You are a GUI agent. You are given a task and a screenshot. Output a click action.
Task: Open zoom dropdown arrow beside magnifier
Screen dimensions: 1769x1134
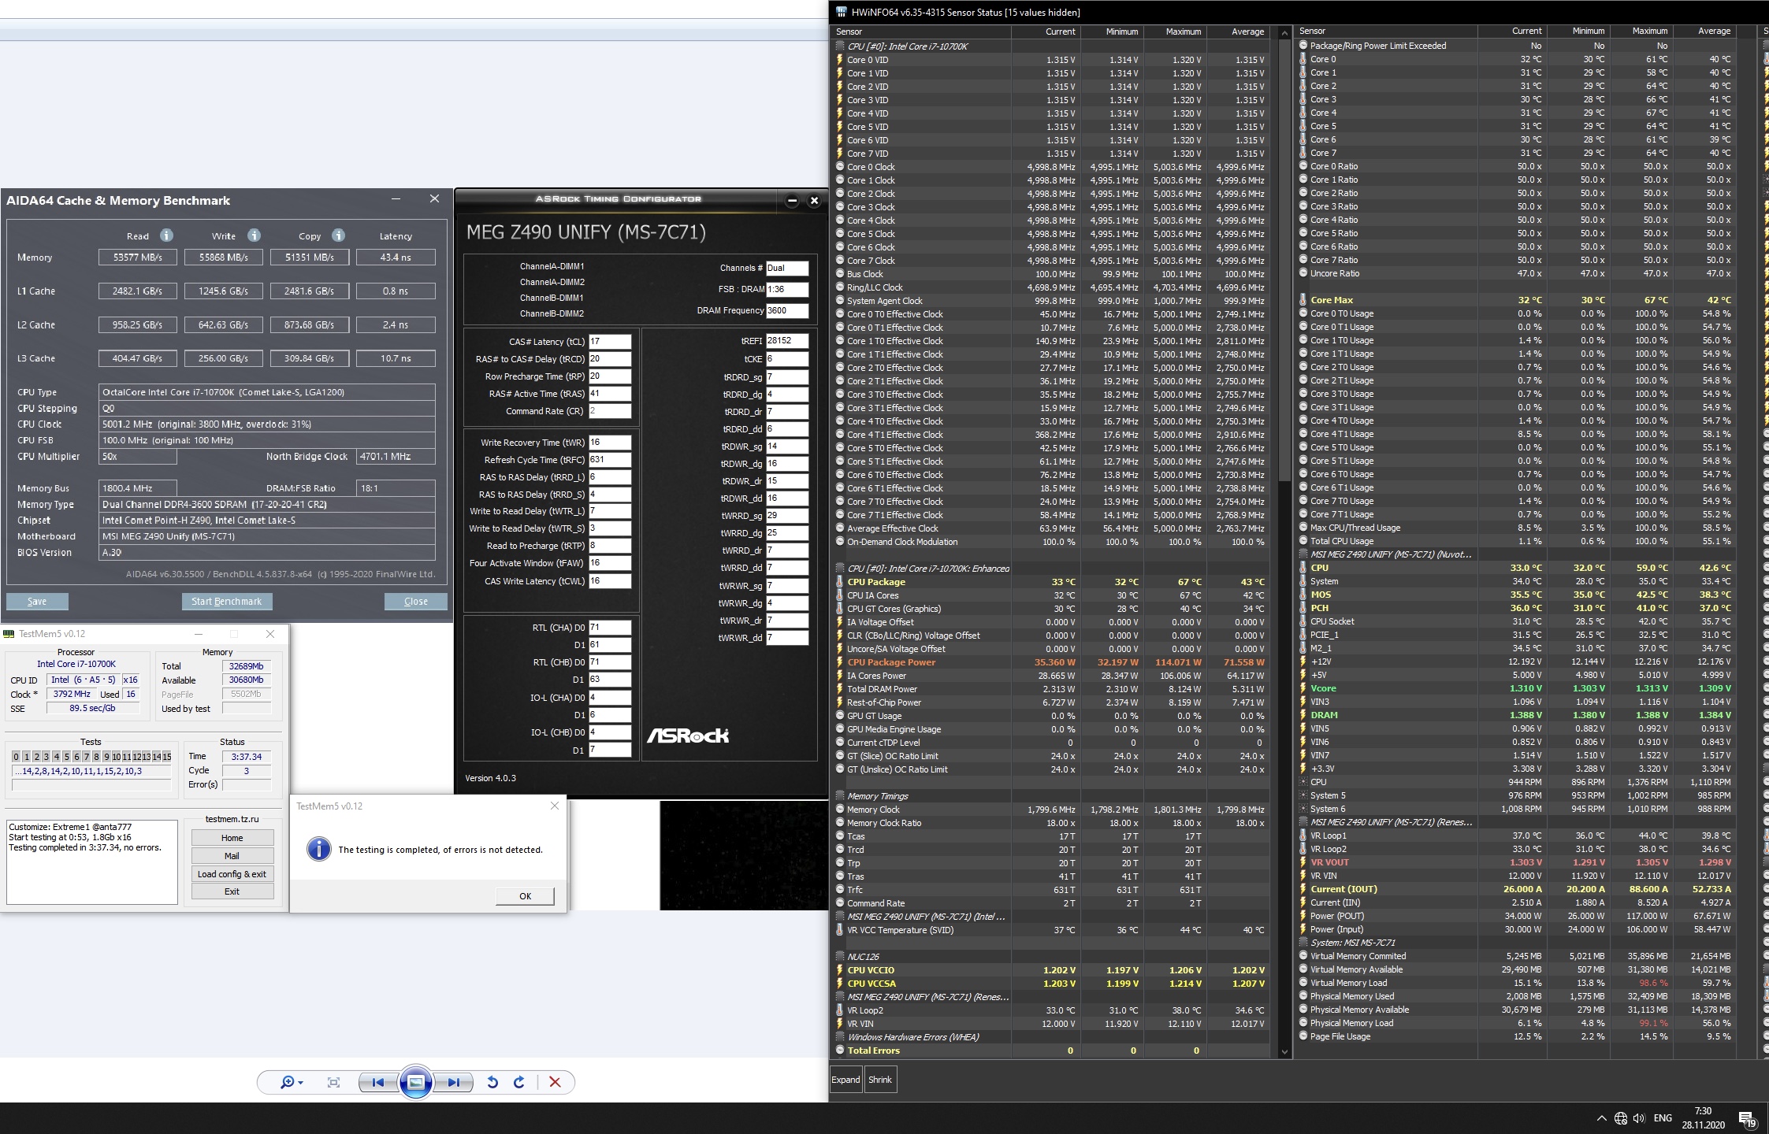pos(301,1083)
